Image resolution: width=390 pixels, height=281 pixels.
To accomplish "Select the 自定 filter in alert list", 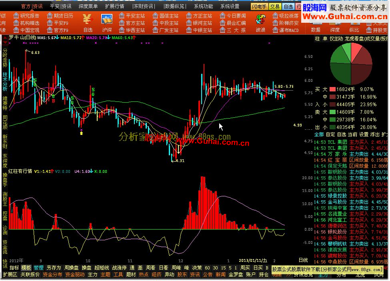I will (x=330, y=135).
